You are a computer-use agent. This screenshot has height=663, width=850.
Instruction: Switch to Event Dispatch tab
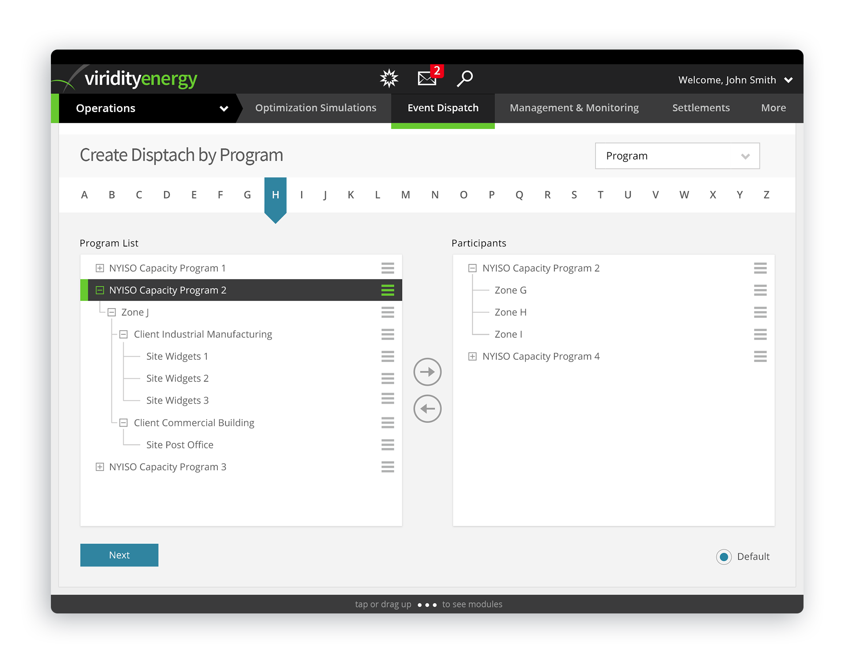pos(443,108)
